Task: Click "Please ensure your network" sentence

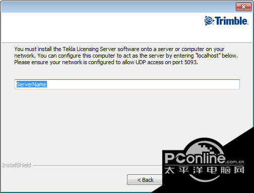Action: pyautogui.click(x=48, y=62)
